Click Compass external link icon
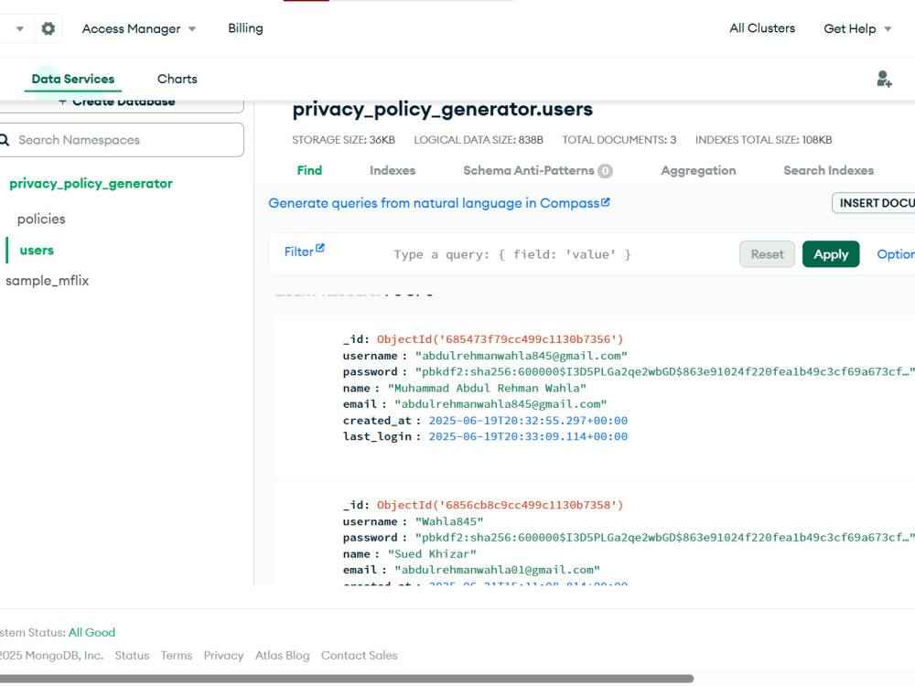This screenshot has width=915, height=686. [x=606, y=202]
